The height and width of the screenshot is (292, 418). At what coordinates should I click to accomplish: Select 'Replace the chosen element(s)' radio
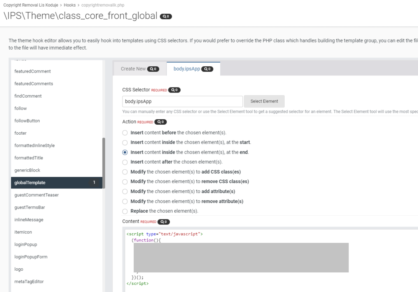click(125, 211)
